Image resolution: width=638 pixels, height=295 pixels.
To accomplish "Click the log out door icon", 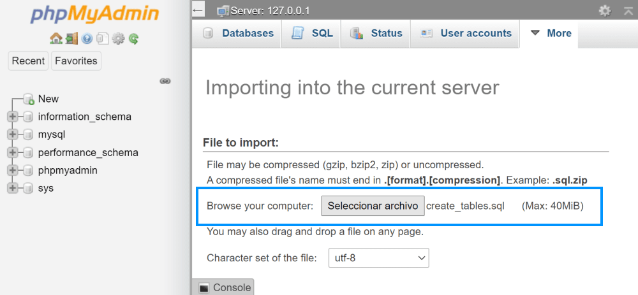I will [71, 39].
